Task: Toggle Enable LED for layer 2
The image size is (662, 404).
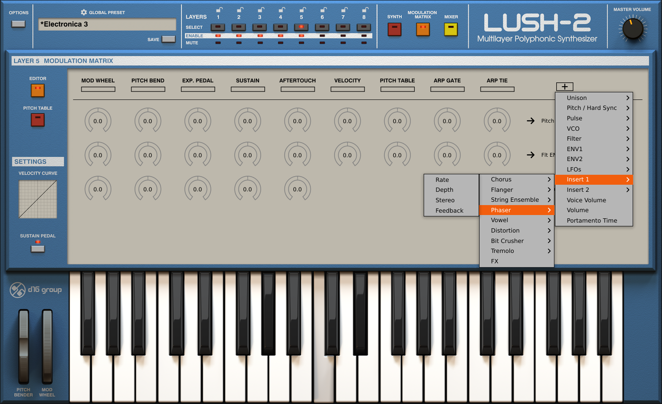Action: tap(239, 36)
